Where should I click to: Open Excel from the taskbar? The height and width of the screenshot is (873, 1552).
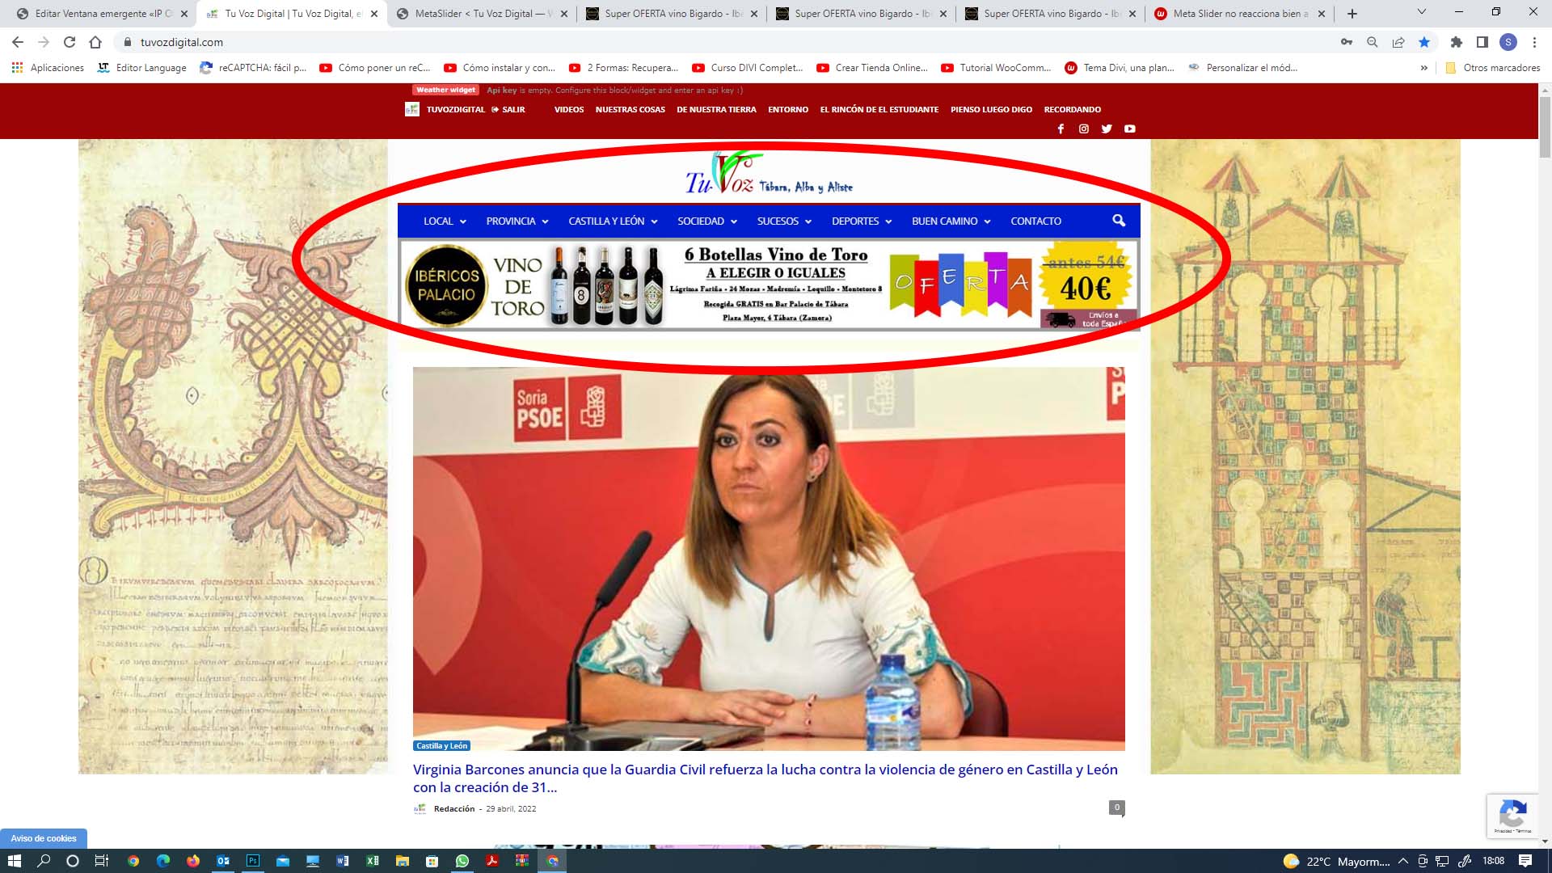[x=373, y=861]
